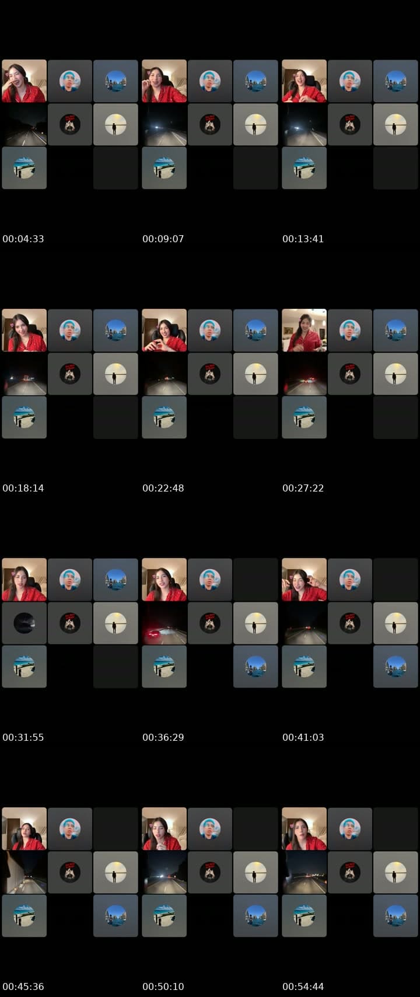Open night road video in 00:18:14 frame
Screen dimensions: 420x997
tap(24, 374)
